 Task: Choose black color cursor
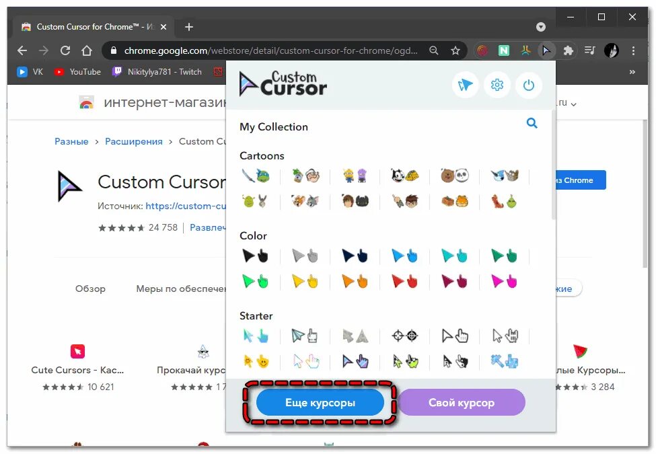[x=255, y=256]
